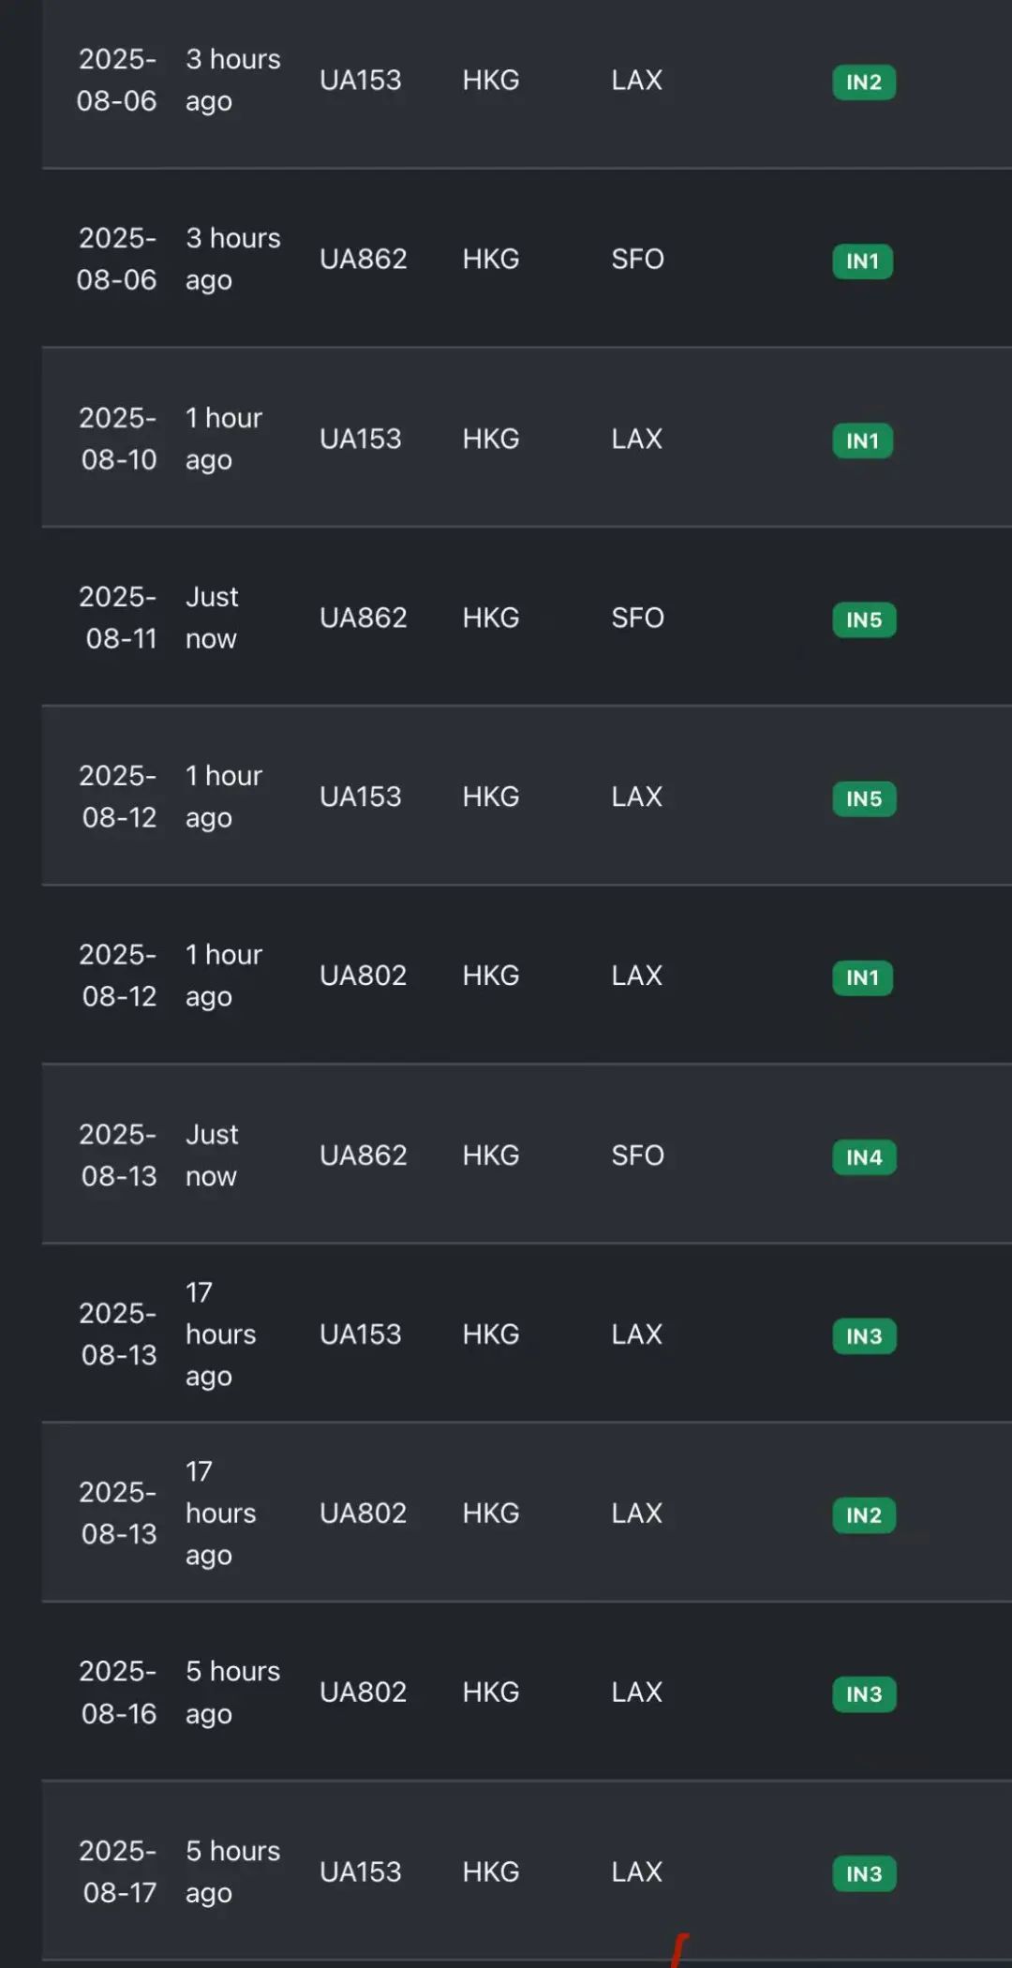Select the IN4 badge for UA862 on 08-13
1012x1968 pixels.
pyautogui.click(x=863, y=1157)
